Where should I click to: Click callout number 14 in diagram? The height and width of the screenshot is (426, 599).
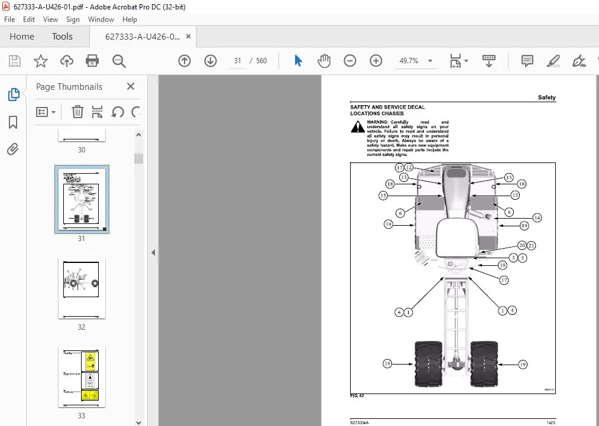tap(537, 217)
